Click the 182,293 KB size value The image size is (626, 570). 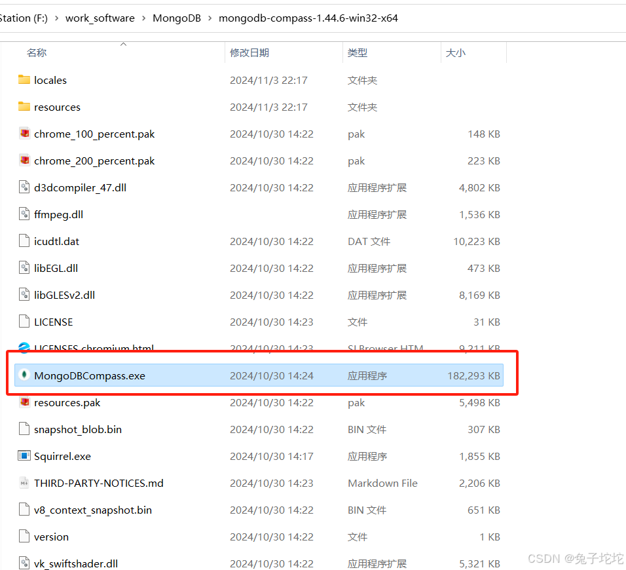473,375
